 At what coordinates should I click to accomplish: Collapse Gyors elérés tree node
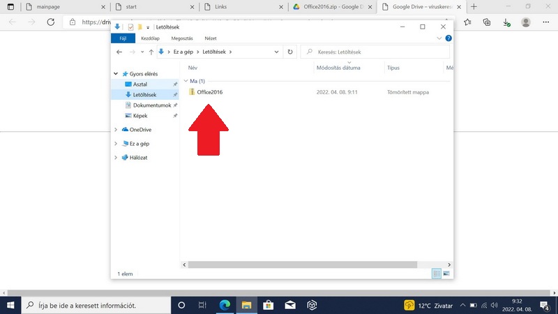(x=116, y=74)
